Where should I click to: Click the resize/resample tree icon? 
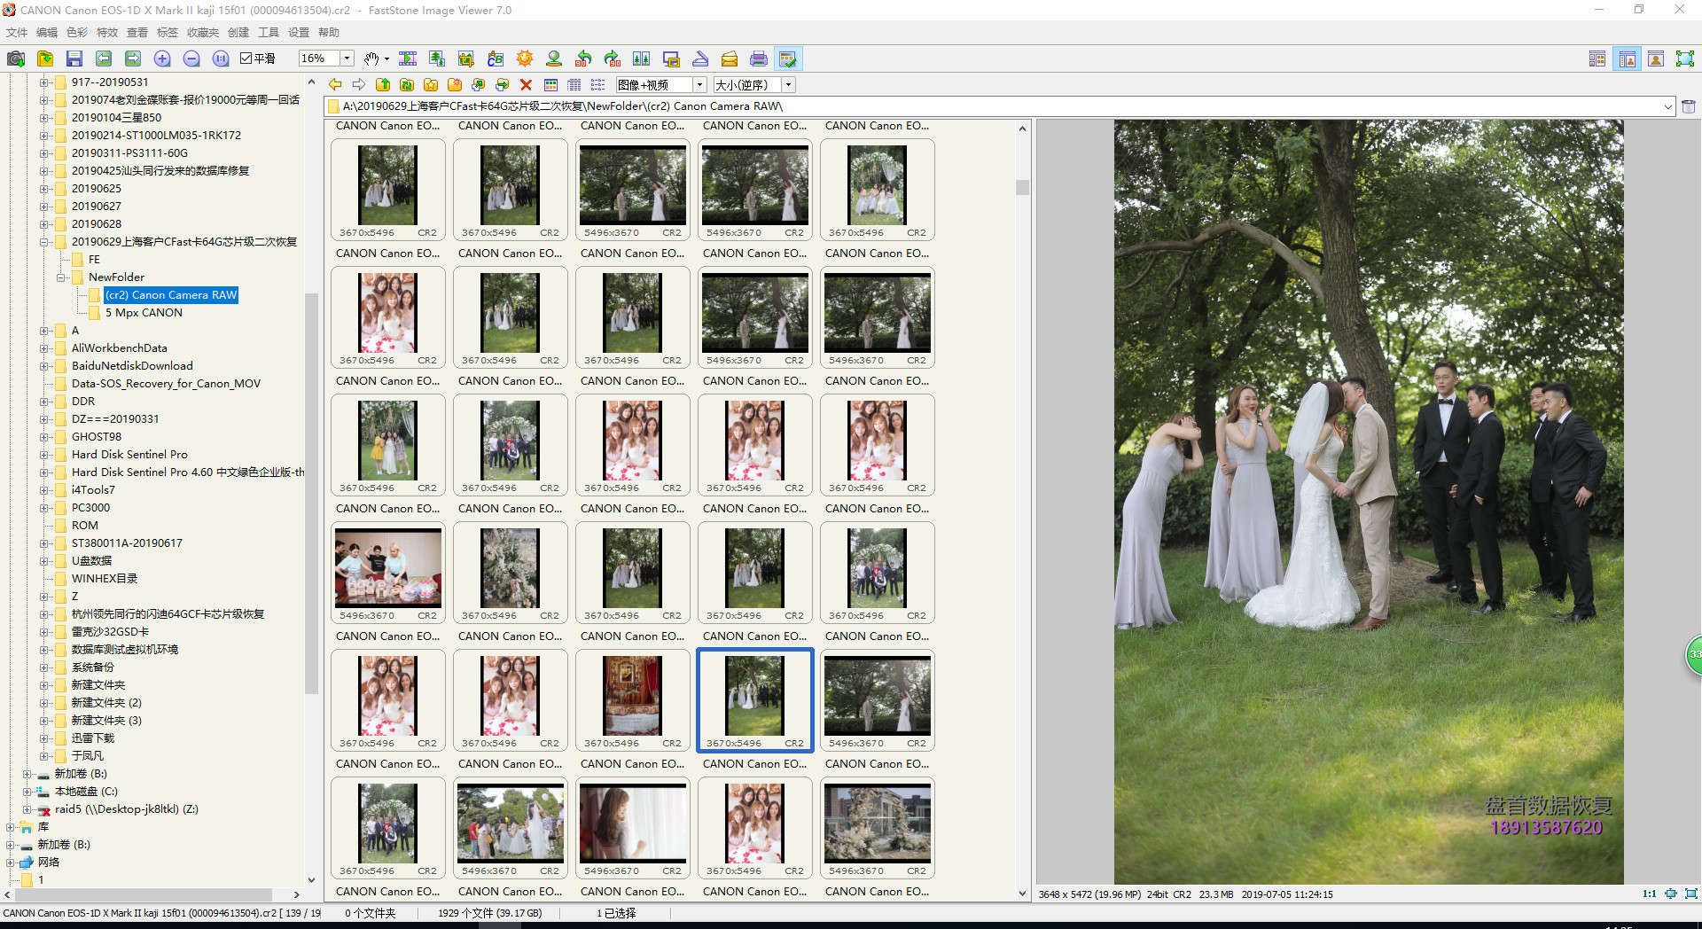point(437,59)
